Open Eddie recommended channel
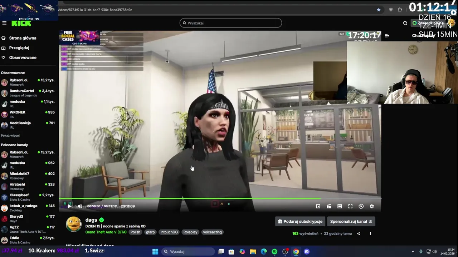This screenshot has width=458, height=257. (x=28, y=240)
